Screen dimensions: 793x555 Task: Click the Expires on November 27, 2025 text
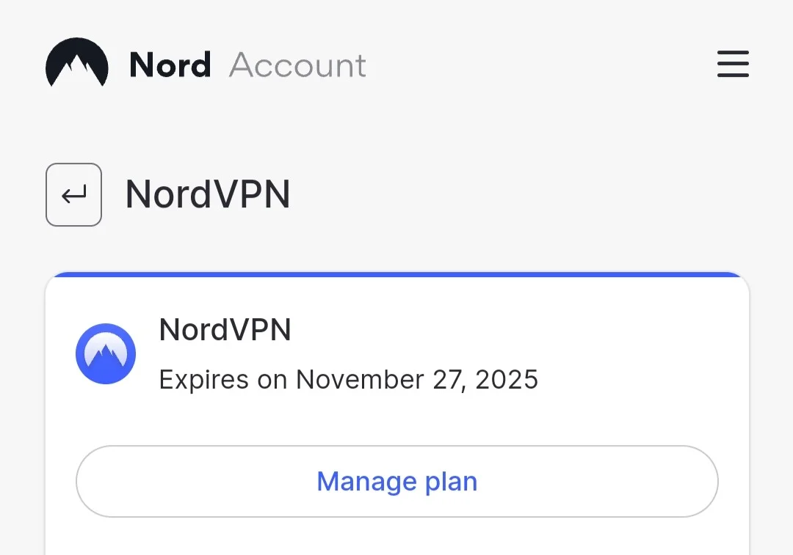tap(349, 380)
